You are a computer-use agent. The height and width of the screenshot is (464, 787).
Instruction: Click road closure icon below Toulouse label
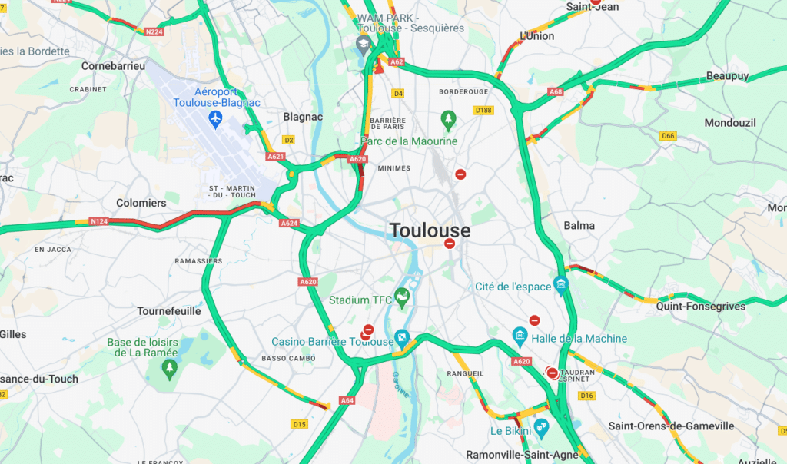449,244
